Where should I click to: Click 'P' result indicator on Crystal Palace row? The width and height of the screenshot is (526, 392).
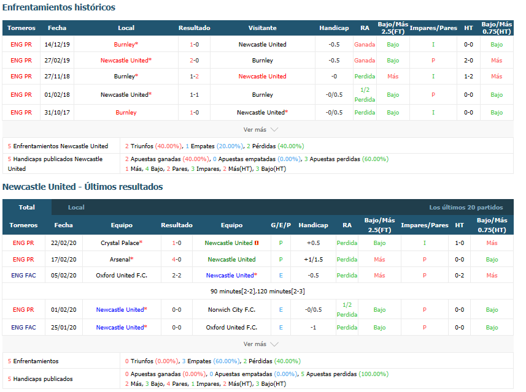pos(280,243)
